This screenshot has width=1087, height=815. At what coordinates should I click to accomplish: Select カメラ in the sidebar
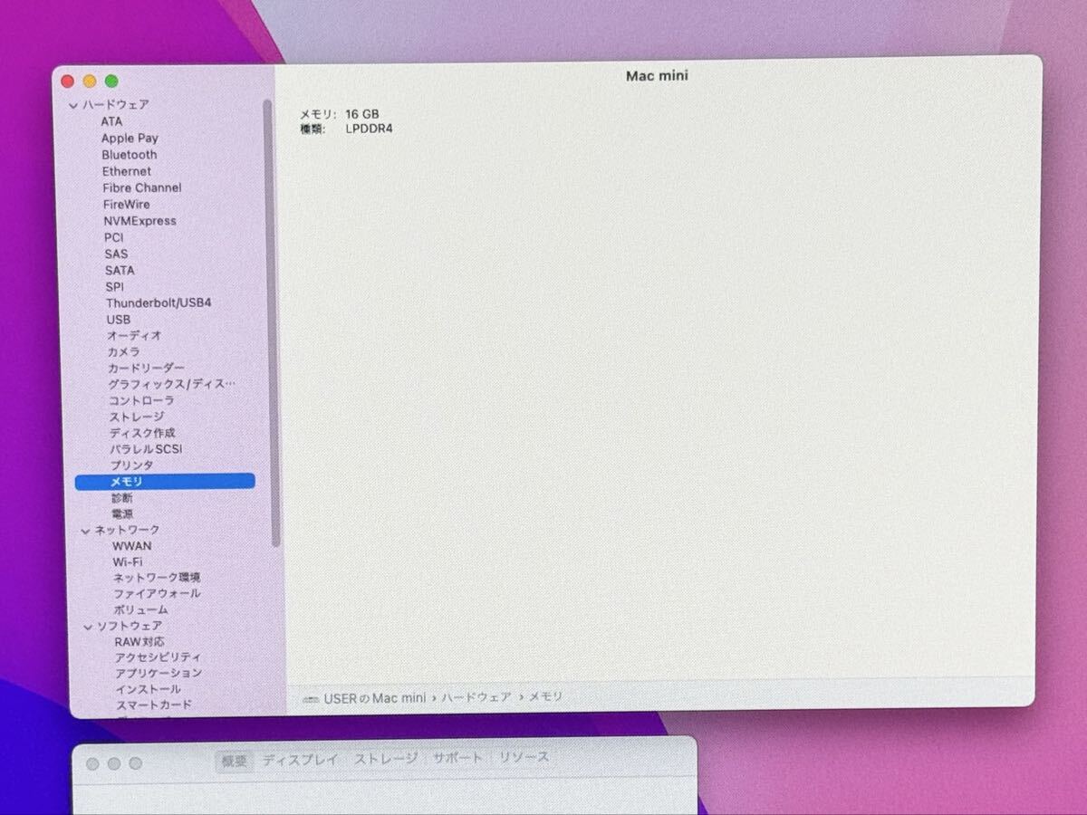coord(124,352)
